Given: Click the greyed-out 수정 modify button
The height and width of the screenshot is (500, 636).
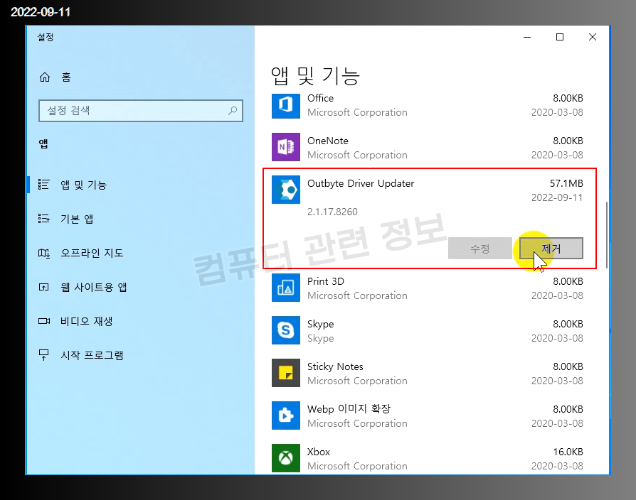Looking at the screenshot, I should pos(480,248).
